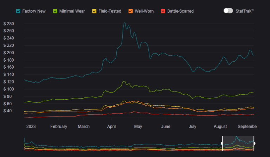Toggle the Battle-Scarred red checkbox

pos(163,11)
